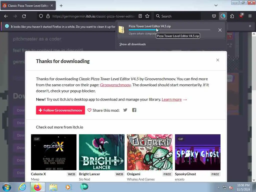Open the Onigami game thumbnail
256x192 pixels.
click(x=150, y=152)
